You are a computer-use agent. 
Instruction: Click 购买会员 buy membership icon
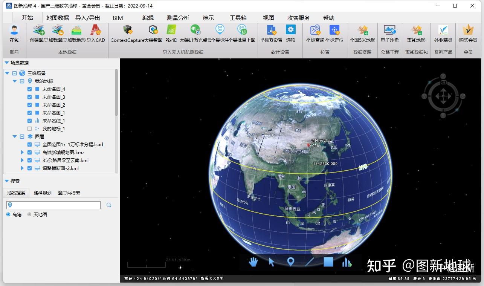pos(468,30)
